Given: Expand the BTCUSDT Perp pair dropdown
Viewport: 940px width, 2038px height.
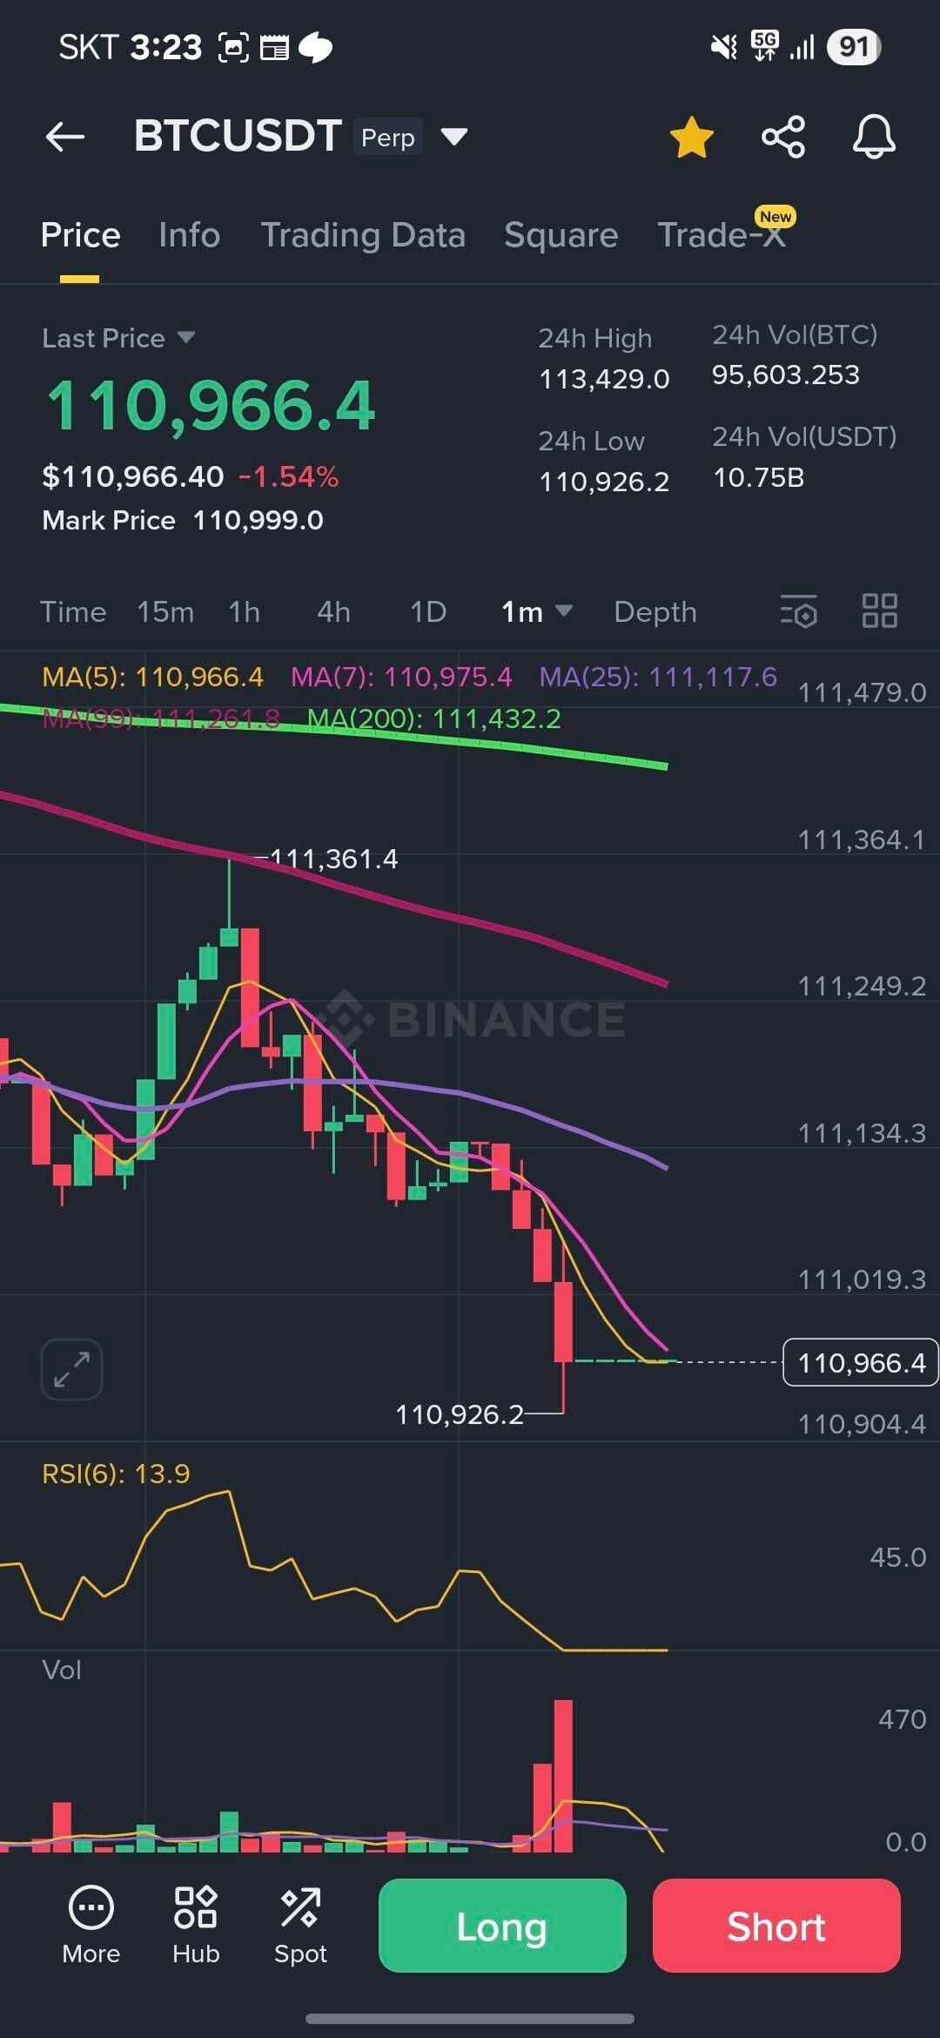Looking at the screenshot, I should point(454,137).
